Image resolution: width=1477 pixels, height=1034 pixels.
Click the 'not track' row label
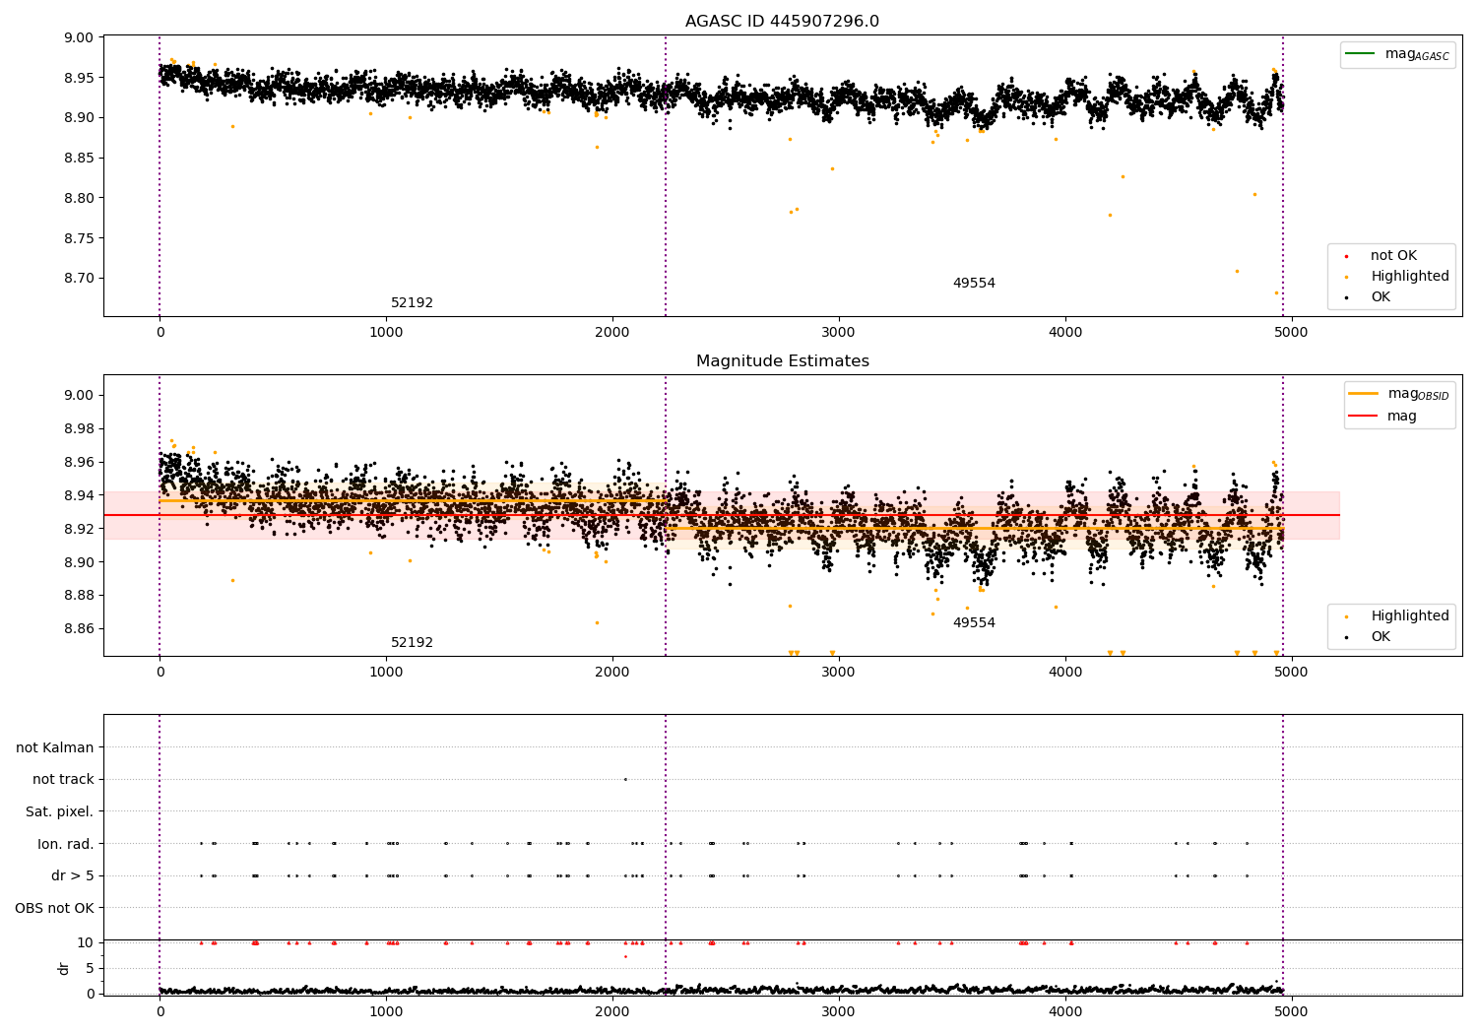pyautogui.click(x=63, y=780)
